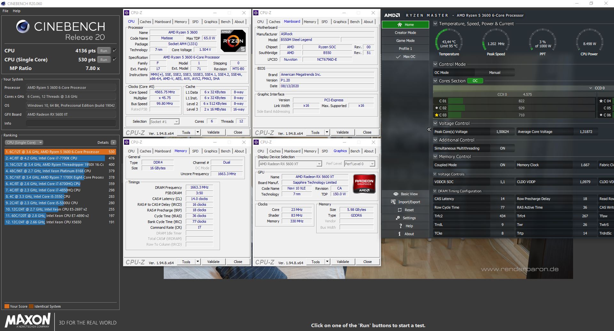Switch to Caches tab in top-left CPU-Z
Image resolution: width=614 pixels, height=331 pixels.
point(145,22)
